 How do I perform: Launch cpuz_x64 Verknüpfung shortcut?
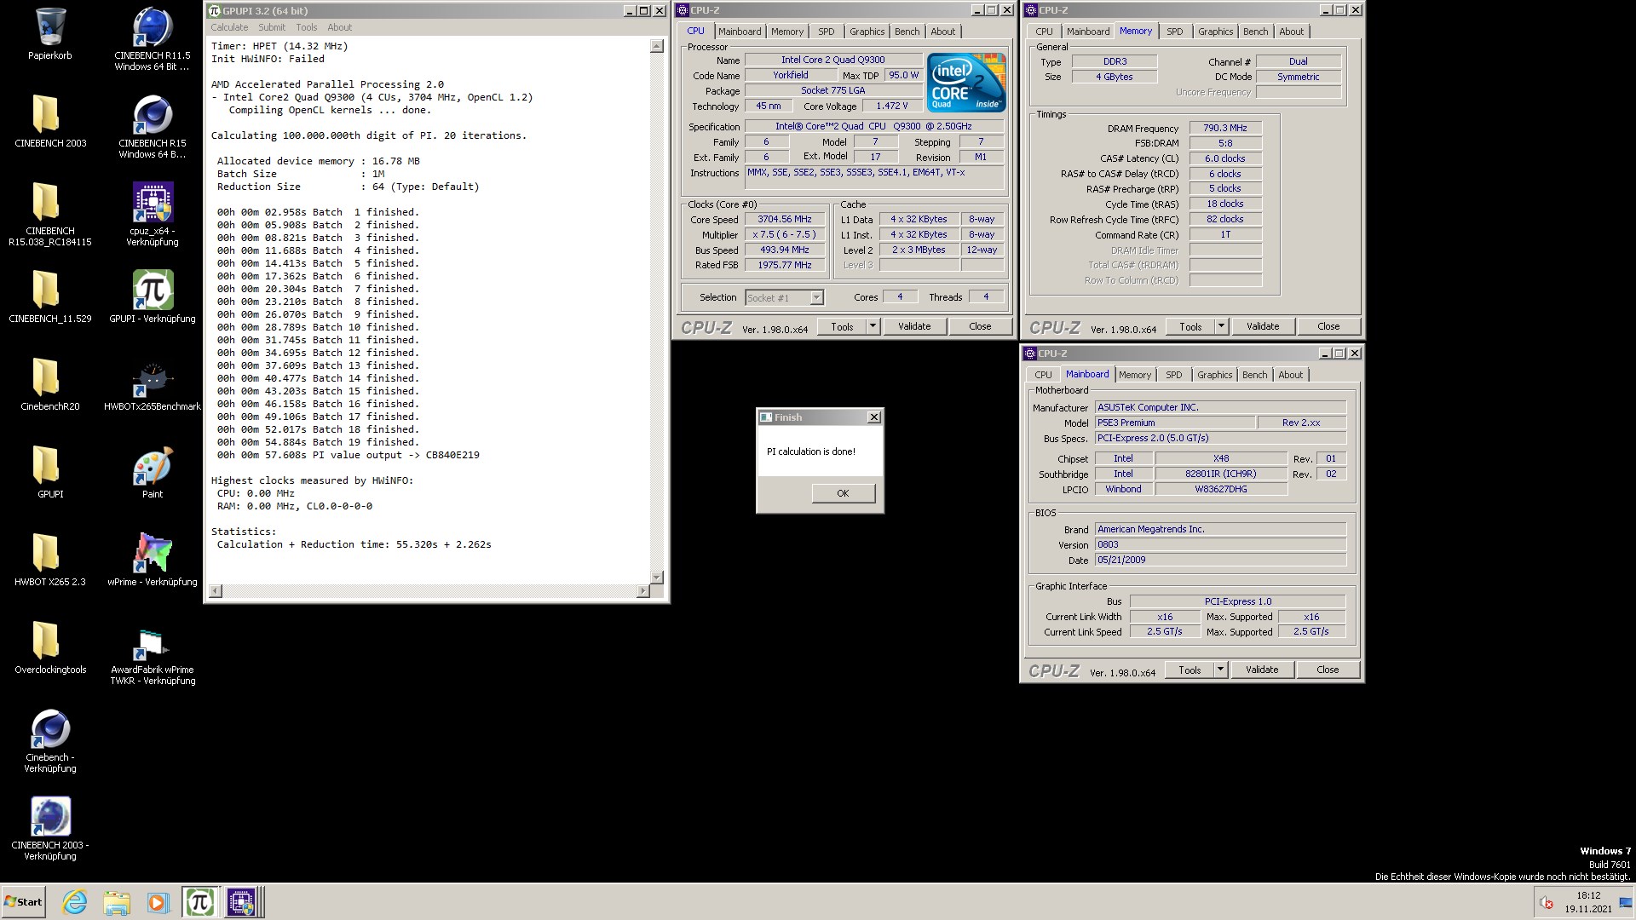(153, 214)
